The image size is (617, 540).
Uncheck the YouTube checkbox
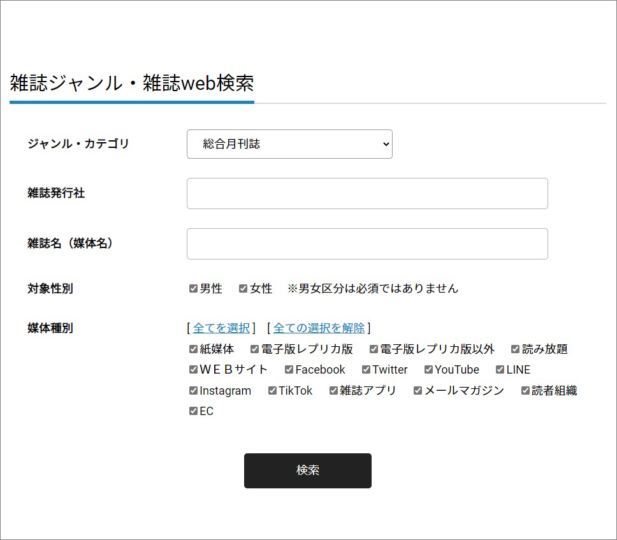[x=428, y=370]
